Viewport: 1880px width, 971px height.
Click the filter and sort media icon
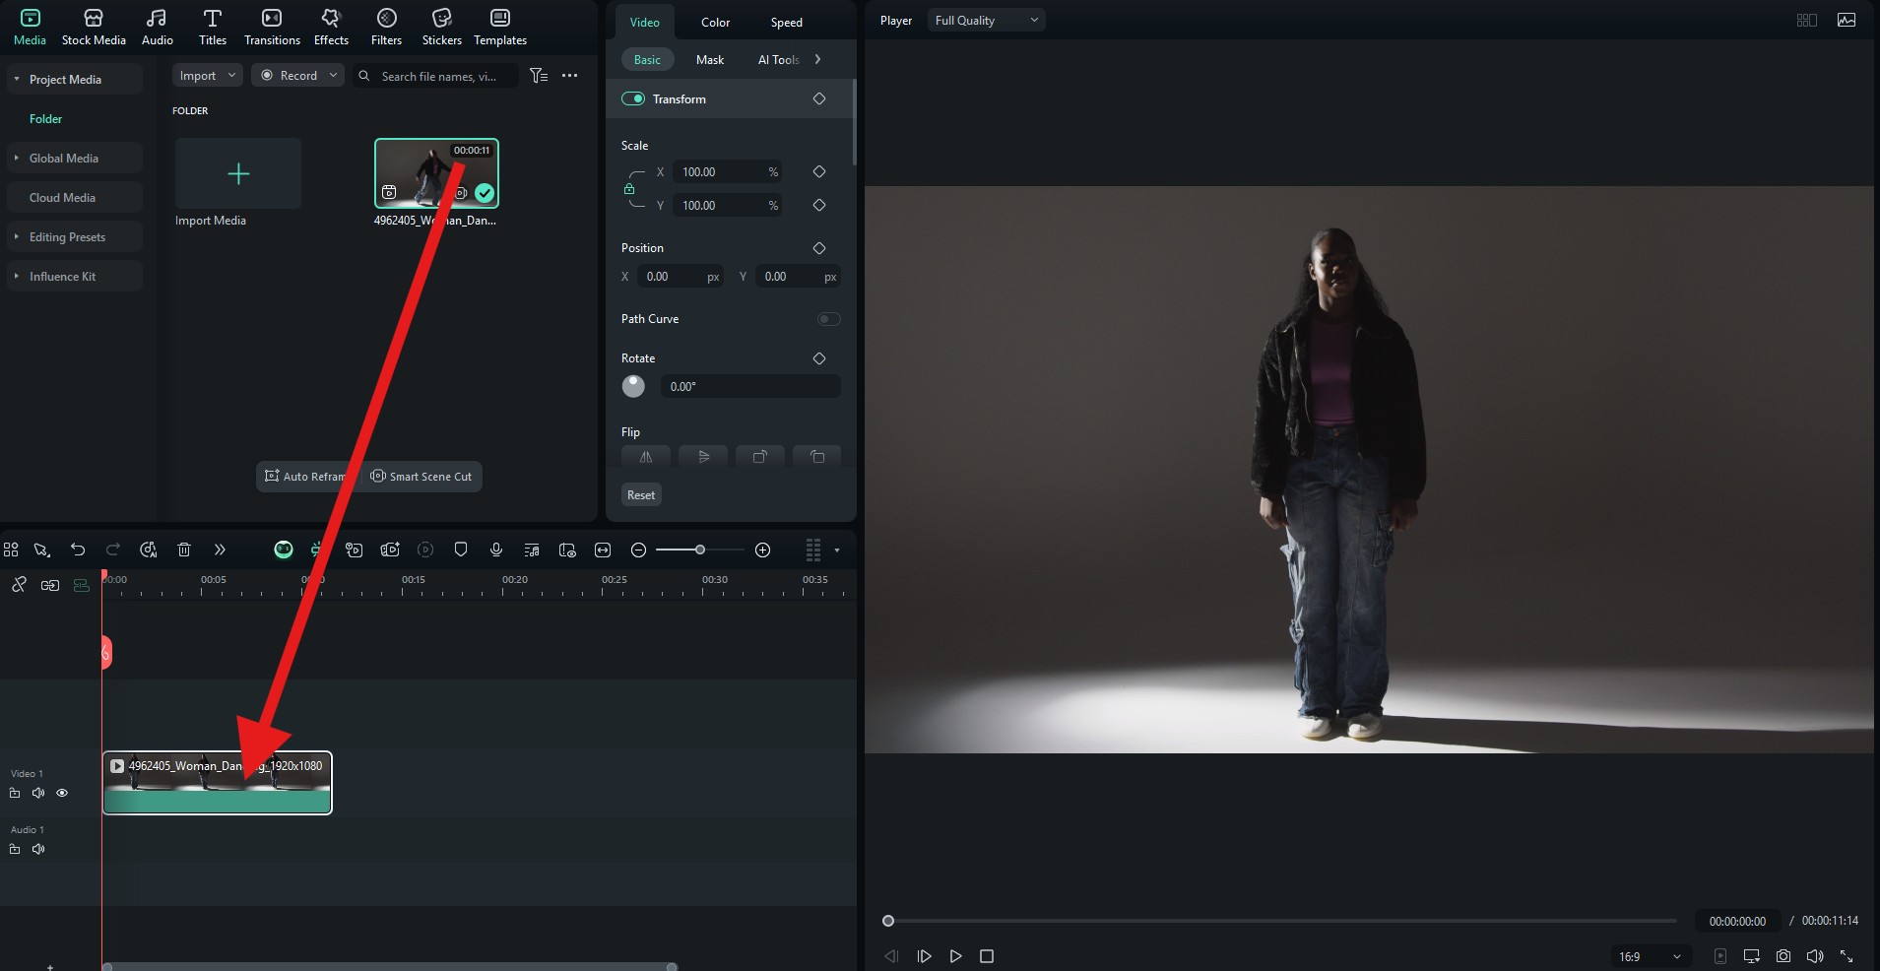coord(539,76)
